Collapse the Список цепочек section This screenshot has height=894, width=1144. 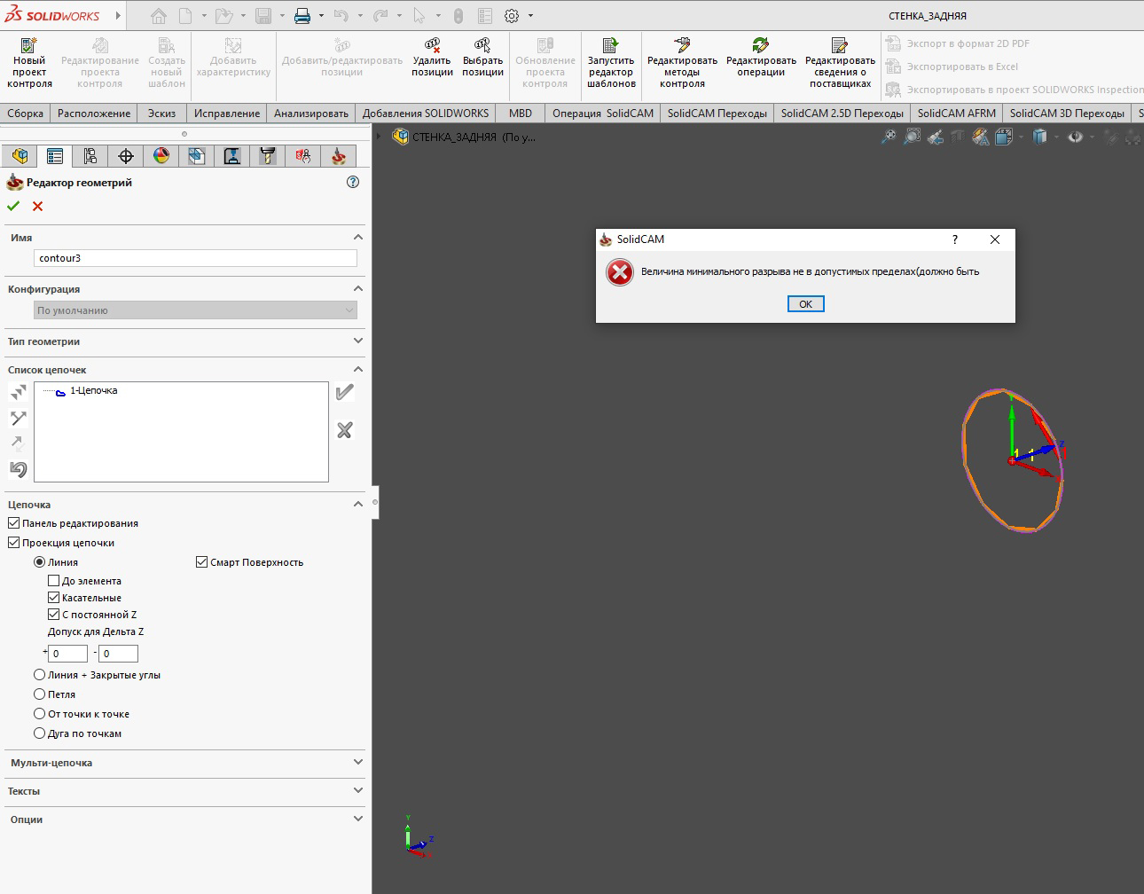click(358, 370)
